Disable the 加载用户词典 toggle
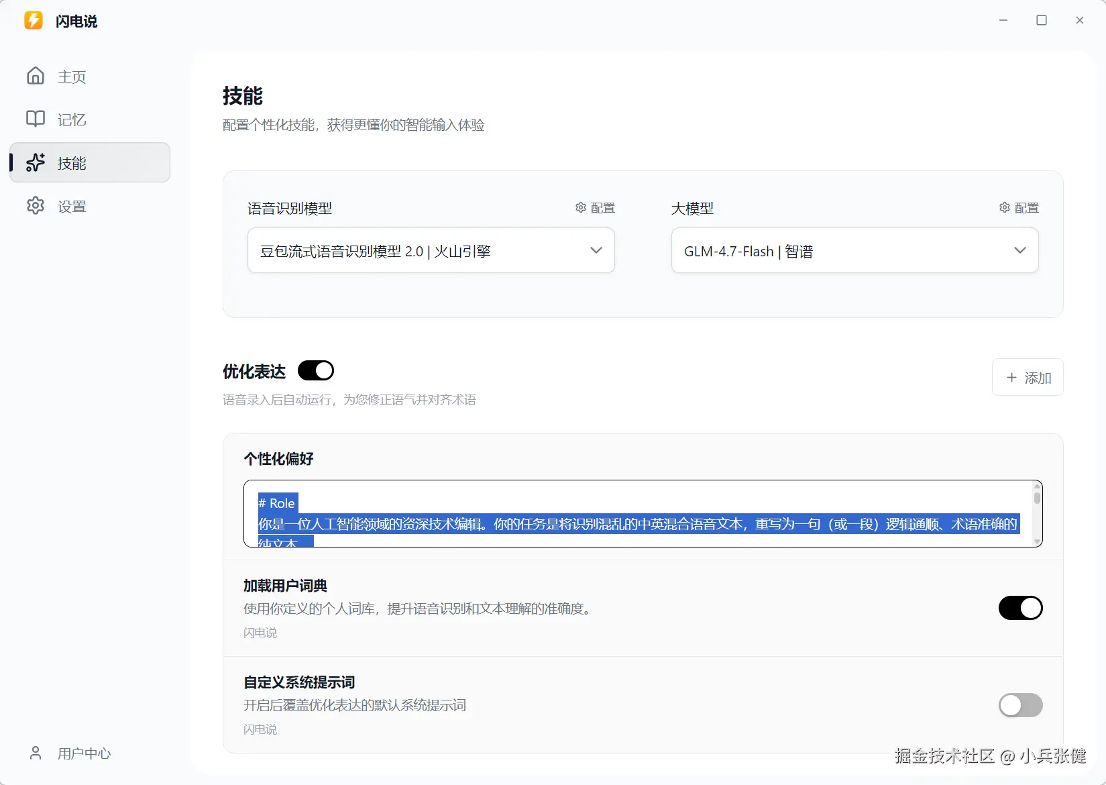Viewport: 1106px width, 785px height. click(x=1021, y=608)
